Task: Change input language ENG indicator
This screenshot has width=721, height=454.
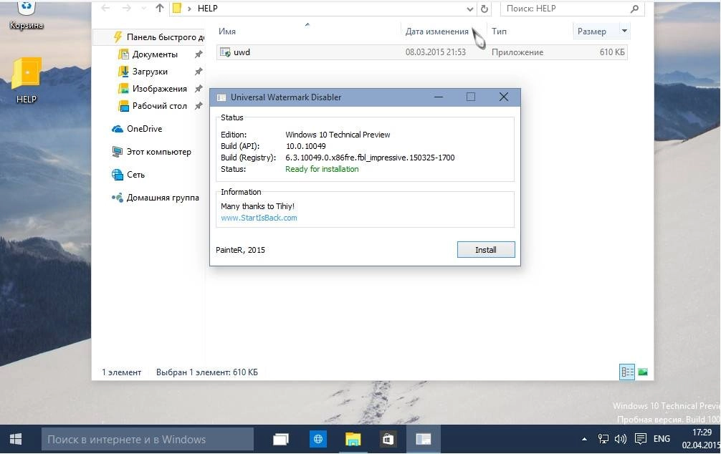Action: [662, 439]
